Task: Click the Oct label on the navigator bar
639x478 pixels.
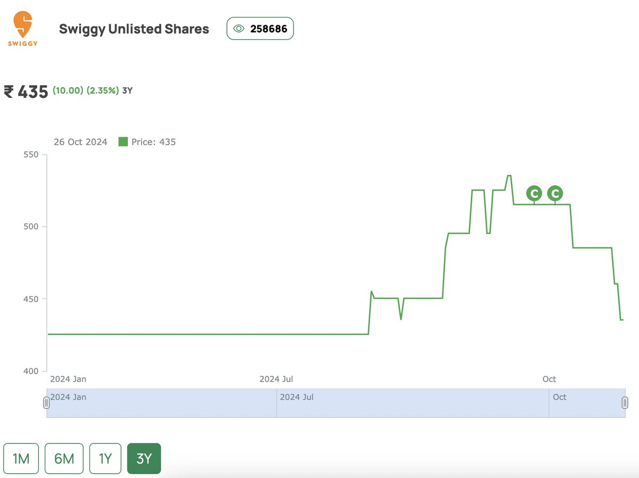Action: pos(559,397)
